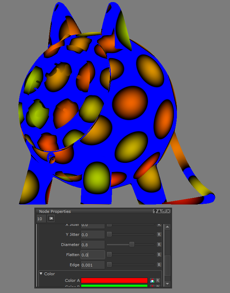Reset the Y Jitter value with R
This screenshot has height=293, width=230.
click(x=159, y=234)
